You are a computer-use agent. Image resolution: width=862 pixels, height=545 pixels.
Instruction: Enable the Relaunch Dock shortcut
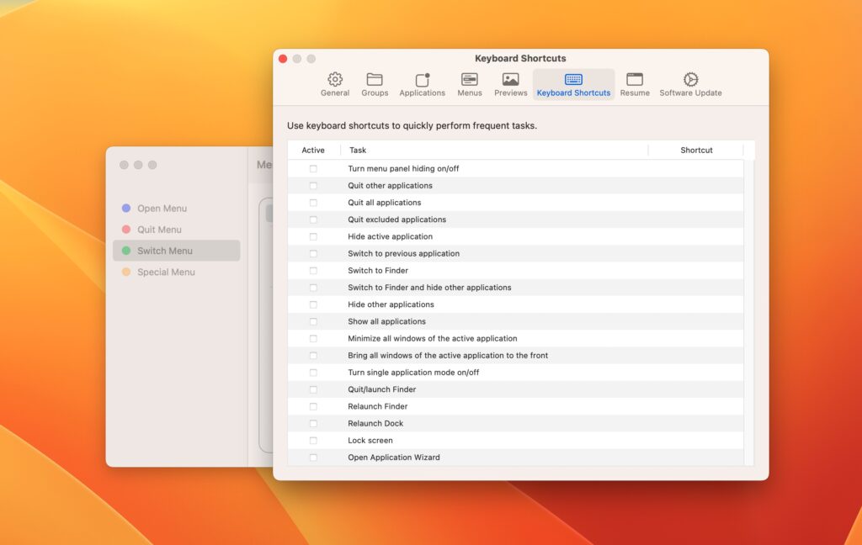[x=313, y=423]
